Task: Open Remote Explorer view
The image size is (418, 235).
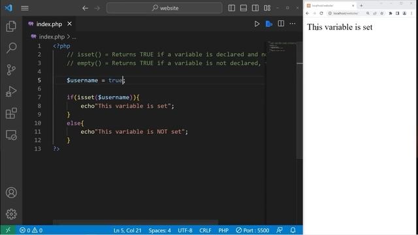Action: (x=11, y=135)
